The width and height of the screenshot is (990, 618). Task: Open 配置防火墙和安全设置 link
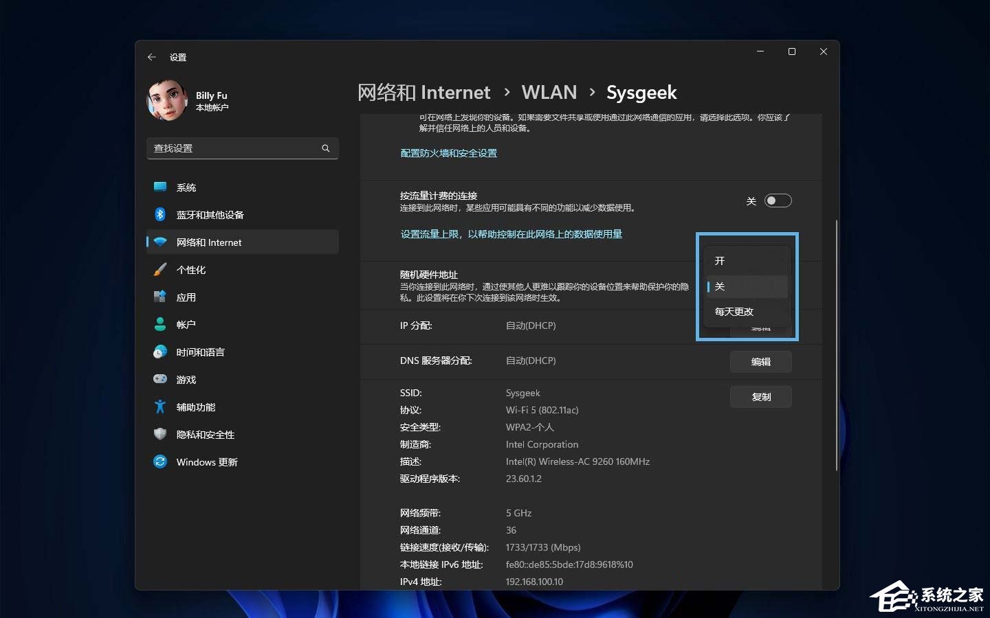[448, 152]
